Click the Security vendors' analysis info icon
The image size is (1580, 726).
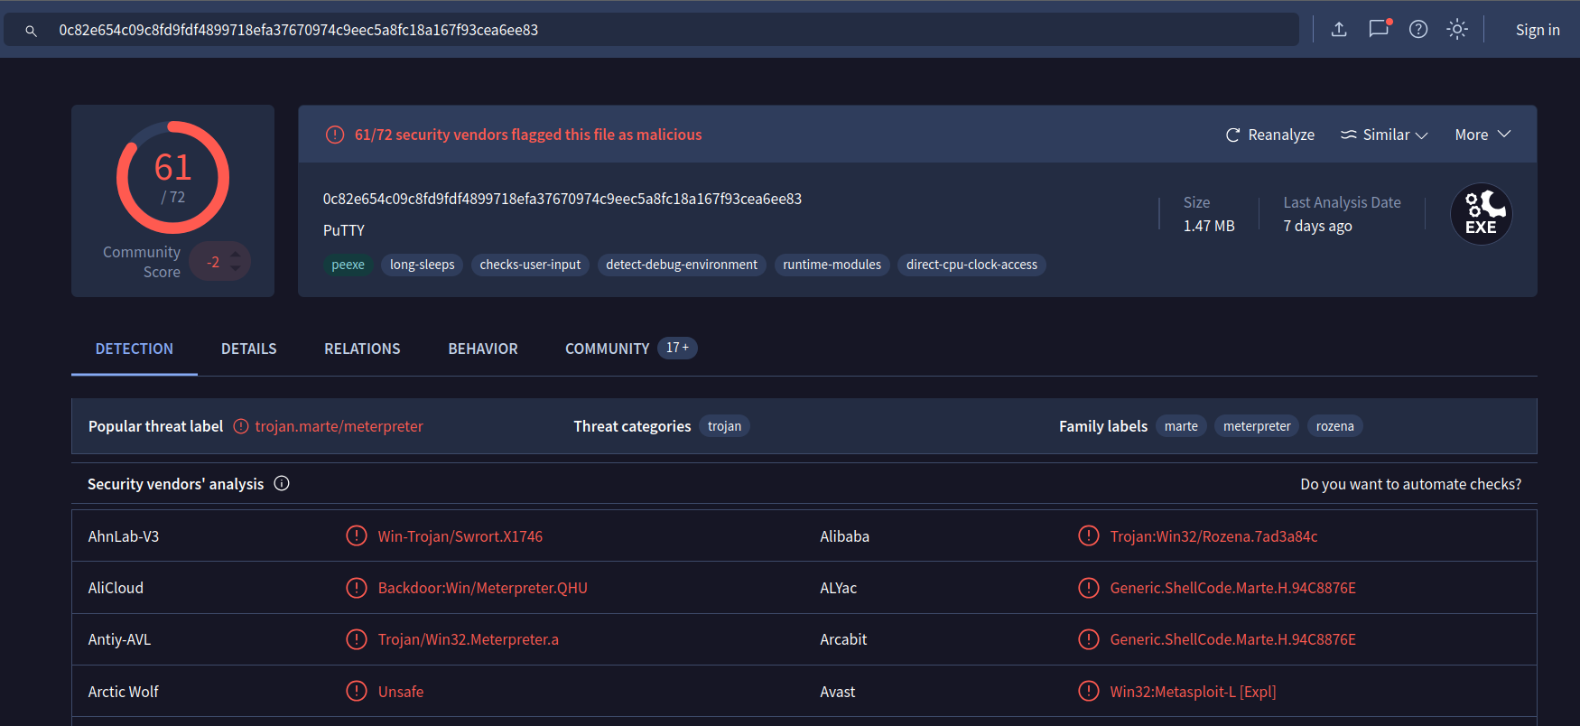282,483
